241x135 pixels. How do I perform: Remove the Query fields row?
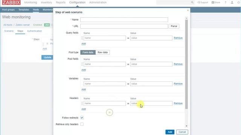pos(178,38)
